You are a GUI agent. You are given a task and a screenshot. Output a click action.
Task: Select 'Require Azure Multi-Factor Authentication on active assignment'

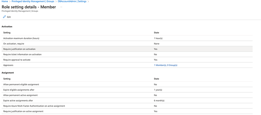pos(34,106)
